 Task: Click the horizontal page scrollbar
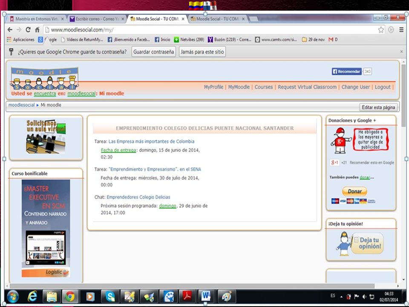coord(192,286)
